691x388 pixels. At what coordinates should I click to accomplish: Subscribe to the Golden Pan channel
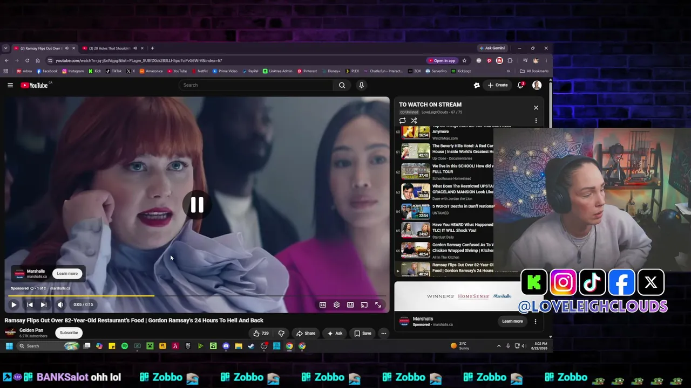point(69,332)
